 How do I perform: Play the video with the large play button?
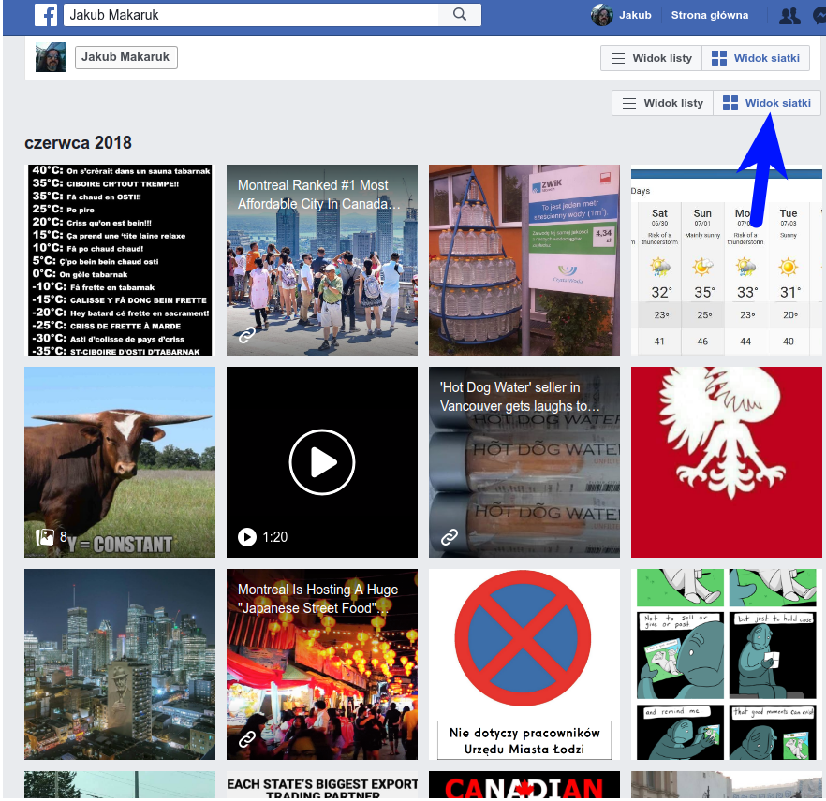[322, 462]
